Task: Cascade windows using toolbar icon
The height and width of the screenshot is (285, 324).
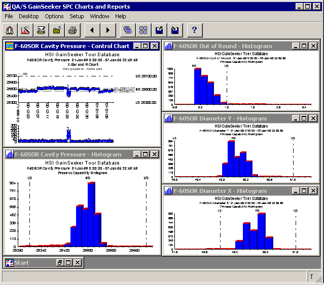Action: pyautogui.click(x=127, y=30)
